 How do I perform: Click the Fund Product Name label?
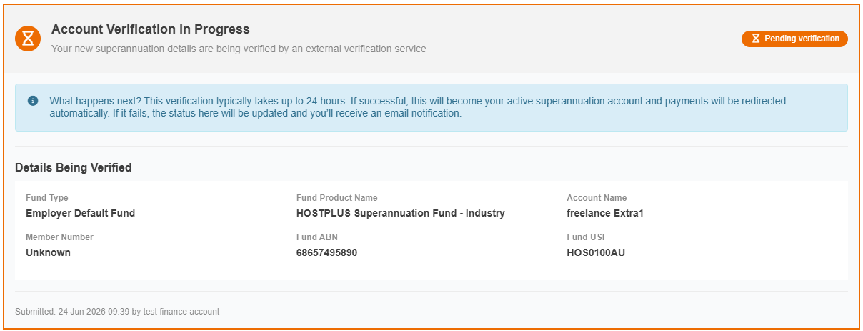coord(337,198)
